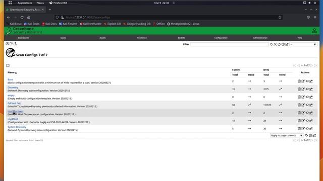323x181 pixels.
Task: Edit the Log4Shell config
Action: point(303,121)
